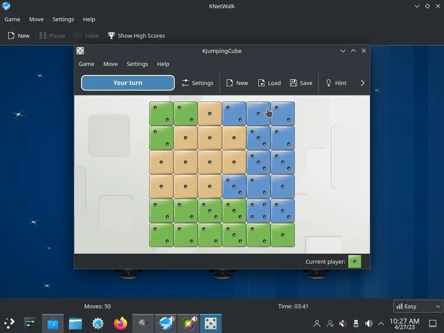This screenshot has height=333, width=444.
Task: Save the KJumpingCube game via Save icon
Action: [301, 83]
